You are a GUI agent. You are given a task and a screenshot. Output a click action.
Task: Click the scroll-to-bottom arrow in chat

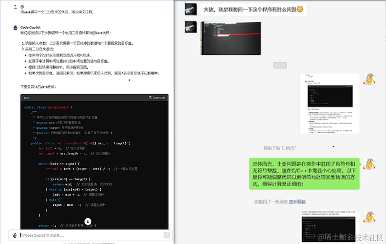88,222
